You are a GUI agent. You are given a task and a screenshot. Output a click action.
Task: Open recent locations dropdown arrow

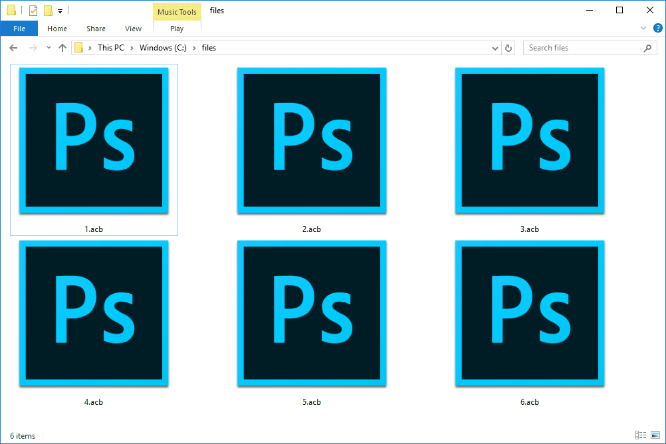[49, 48]
